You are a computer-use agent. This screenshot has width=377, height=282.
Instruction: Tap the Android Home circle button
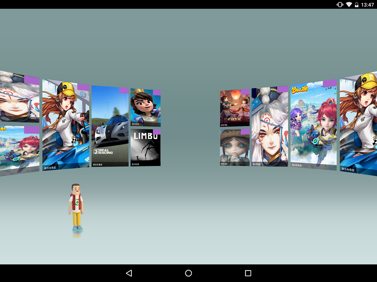click(188, 273)
